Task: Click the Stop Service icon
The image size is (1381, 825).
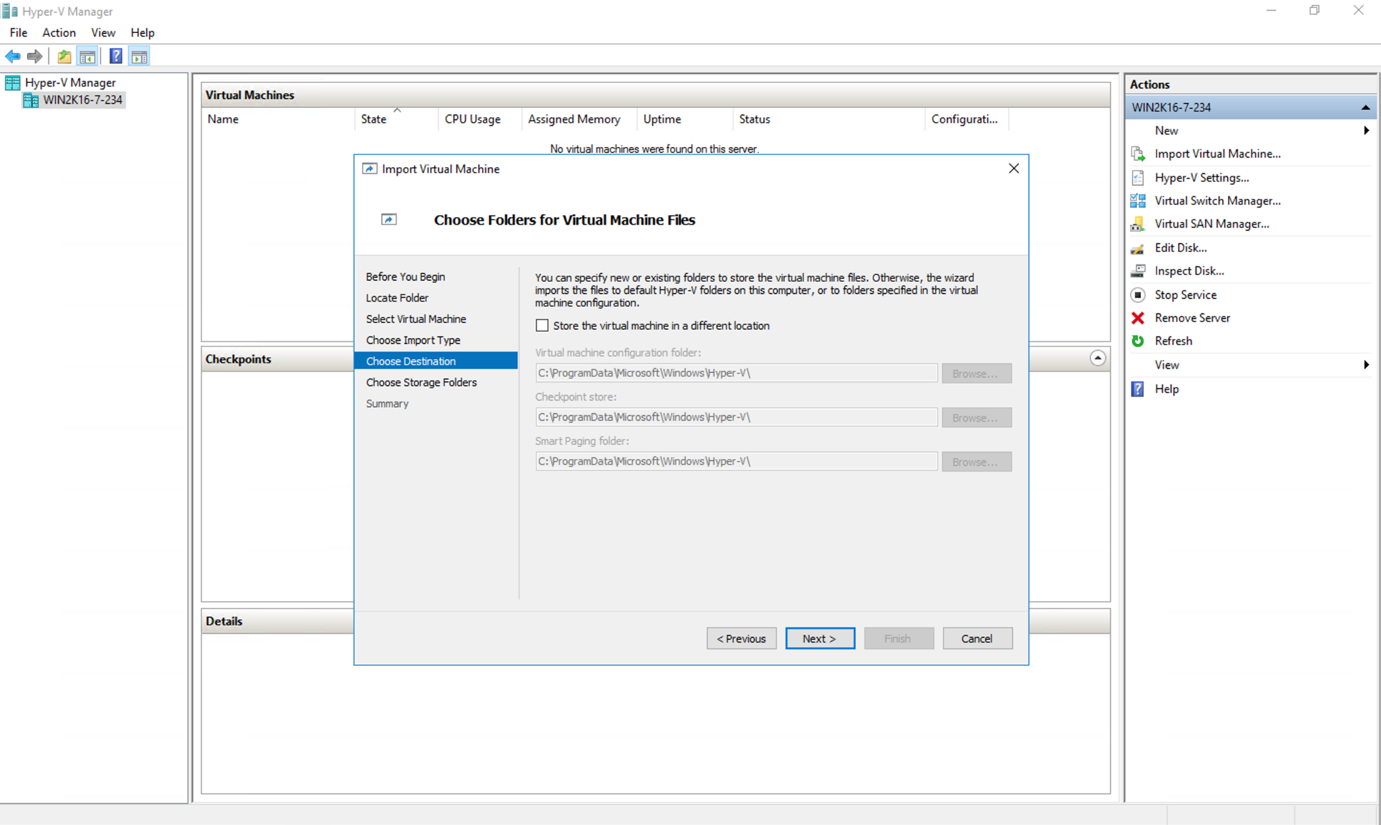Action: (1138, 295)
